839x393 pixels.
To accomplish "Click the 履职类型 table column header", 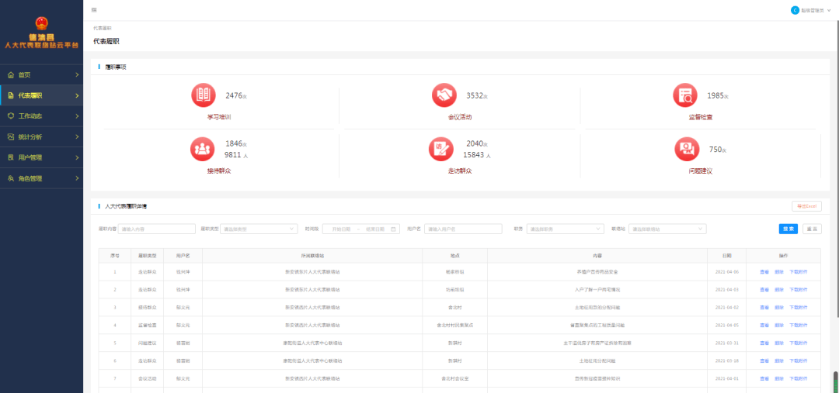I will point(147,256).
